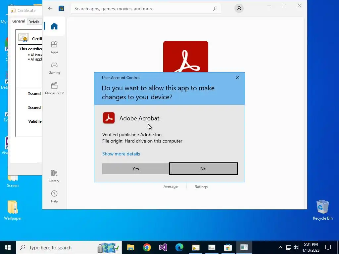Click Verified publisher: Adobe Inc. text

132,135
